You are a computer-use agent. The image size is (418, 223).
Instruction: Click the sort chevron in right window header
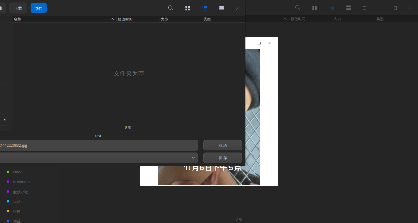click(x=285, y=19)
